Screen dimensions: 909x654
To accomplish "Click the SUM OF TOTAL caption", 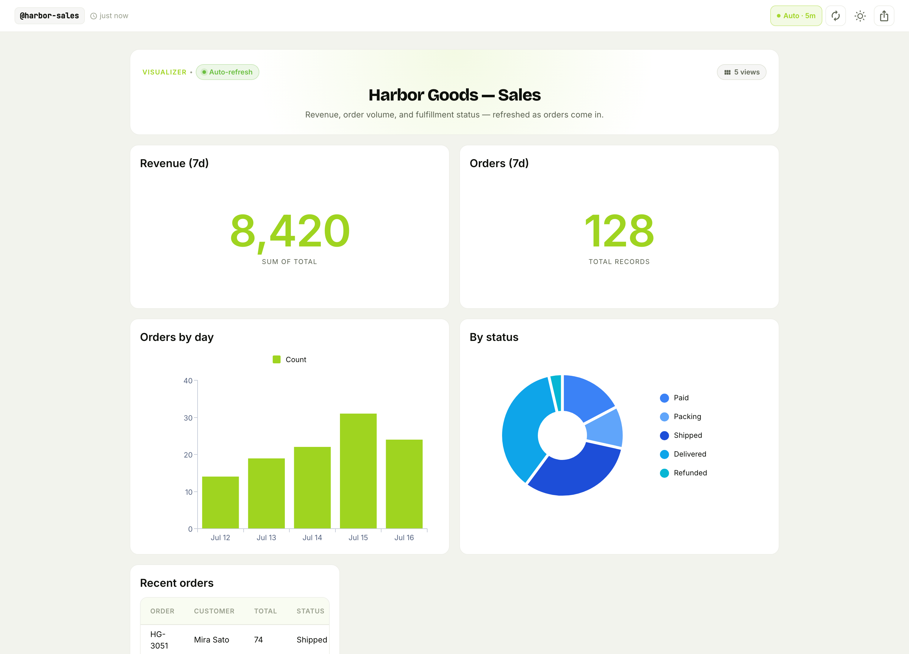I will tap(289, 262).
